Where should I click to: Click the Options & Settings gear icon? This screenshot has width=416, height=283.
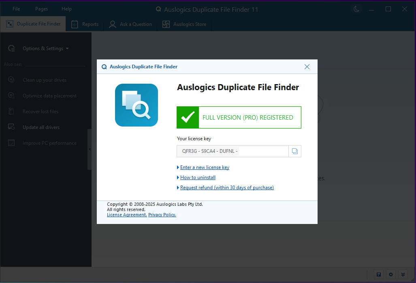(11, 48)
